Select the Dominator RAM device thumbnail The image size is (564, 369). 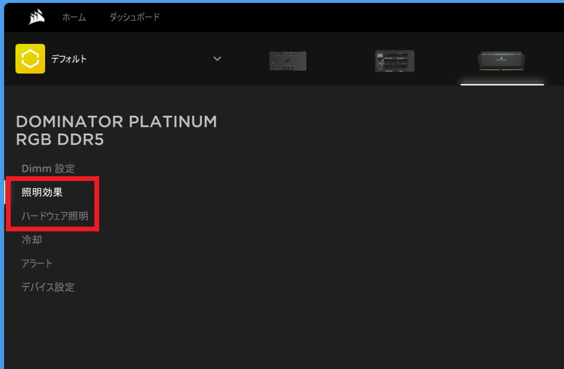coord(502,61)
